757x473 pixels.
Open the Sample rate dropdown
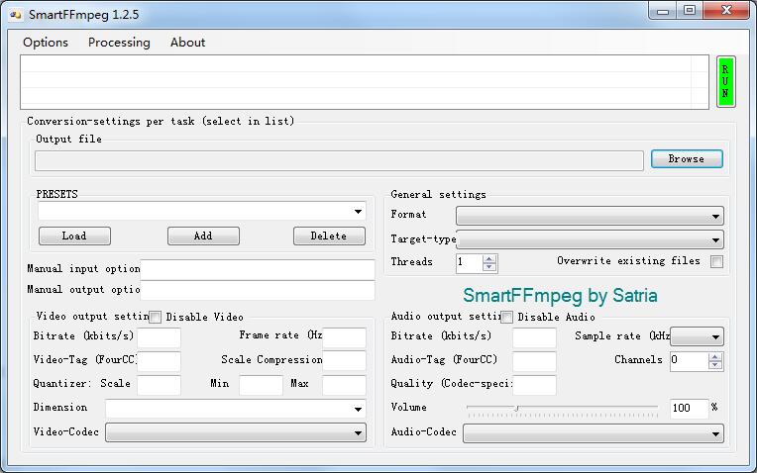tap(697, 336)
